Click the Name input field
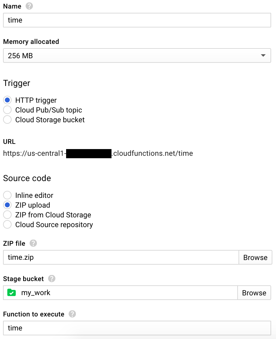Image resolution: width=276 pixels, height=339 pixels. point(137,20)
